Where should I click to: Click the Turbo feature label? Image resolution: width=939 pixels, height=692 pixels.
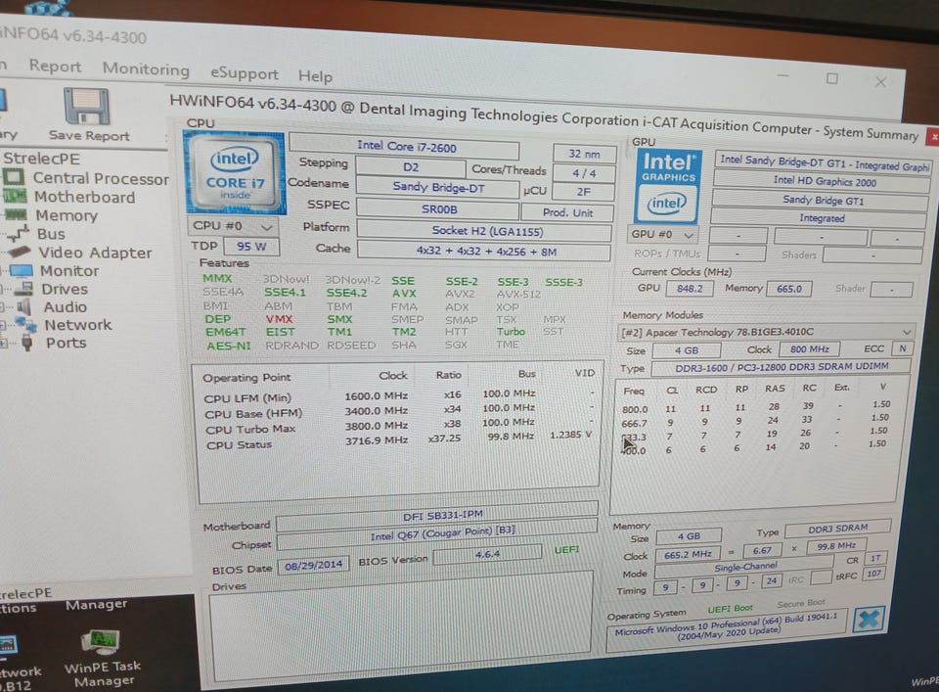511,332
